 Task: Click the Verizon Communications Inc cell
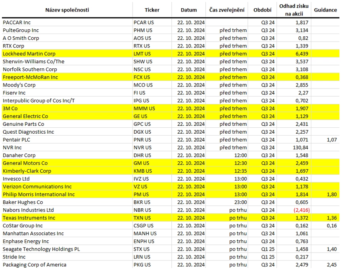(x=67, y=187)
